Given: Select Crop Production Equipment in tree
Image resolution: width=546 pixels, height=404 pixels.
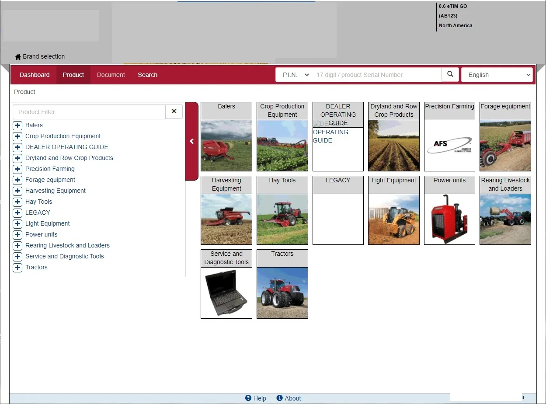Looking at the screenshot, I should tap(63, 136).
